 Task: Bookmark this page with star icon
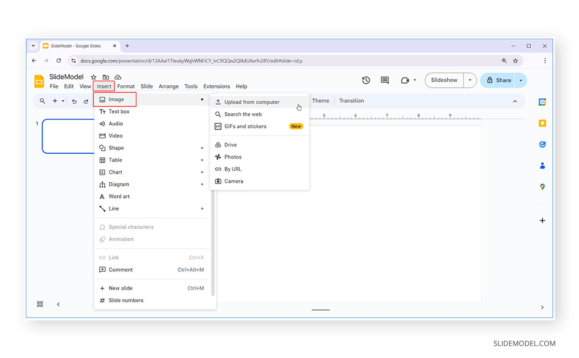pyautogui.click(x=515, y=61)
